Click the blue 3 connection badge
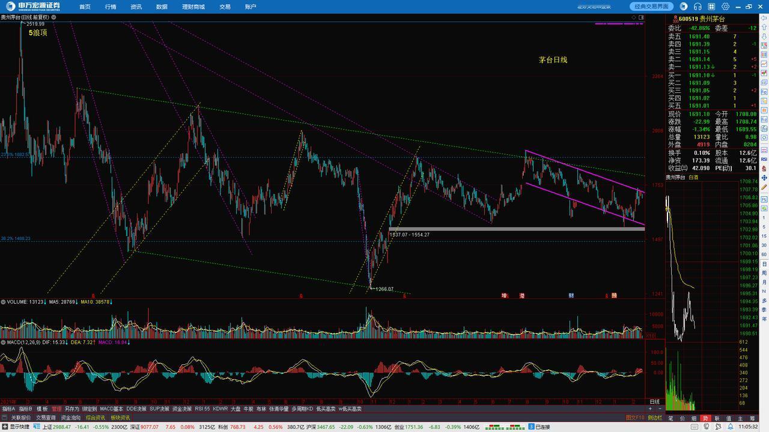This screenshot has height=432, width=769. pyautogui.click(x=531, y=427)
